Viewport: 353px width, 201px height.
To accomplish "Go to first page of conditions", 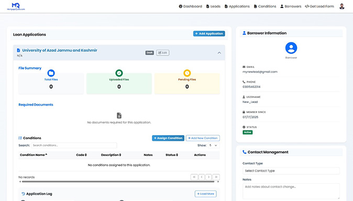I will tap(194, 177).
